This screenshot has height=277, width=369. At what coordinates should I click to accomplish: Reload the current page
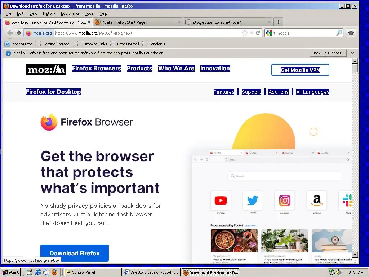click(258, 33)
